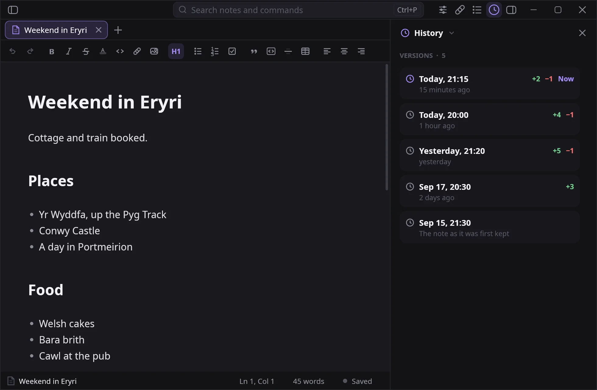Open the settings sliders icon
The height and width of the screenshot is (390, 597).
click(443, 10)
